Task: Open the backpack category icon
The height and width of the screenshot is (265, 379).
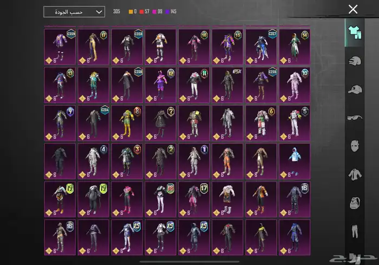Action: [354, 203]
